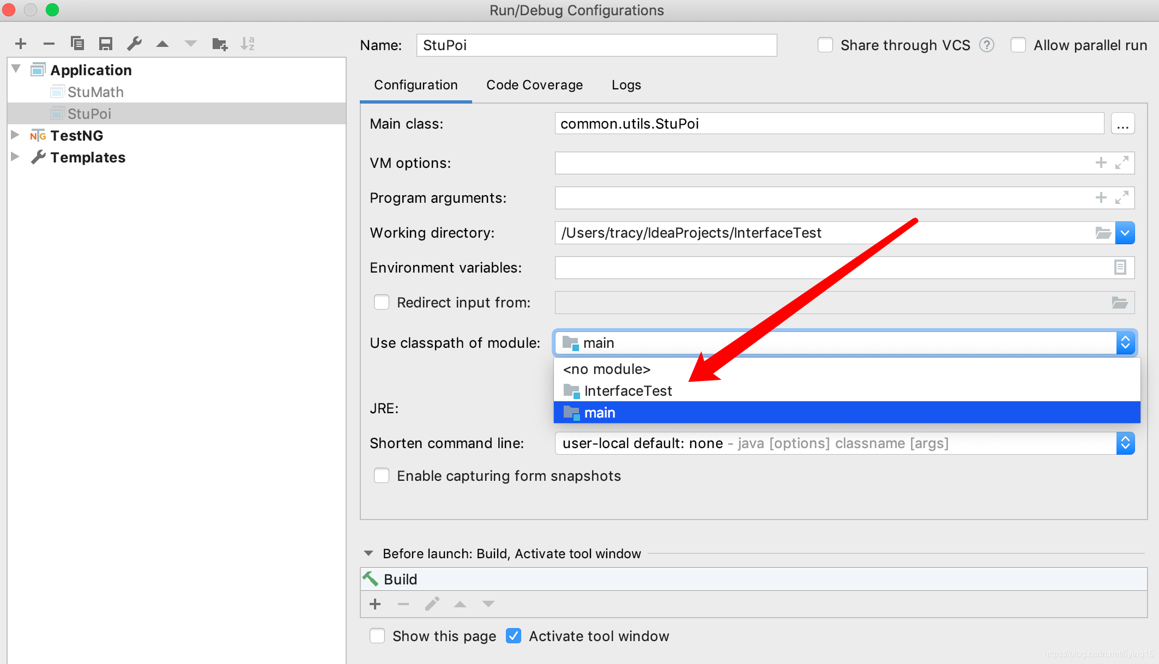Screen dimensions: 1159x664
Task: Browse folder for Working directory
Action: click(1103, 233)
